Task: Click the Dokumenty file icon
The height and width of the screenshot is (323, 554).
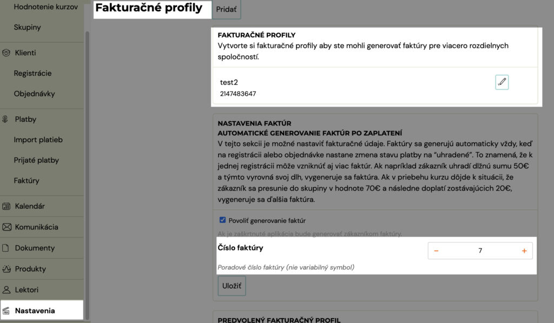Action: (5, 248)
